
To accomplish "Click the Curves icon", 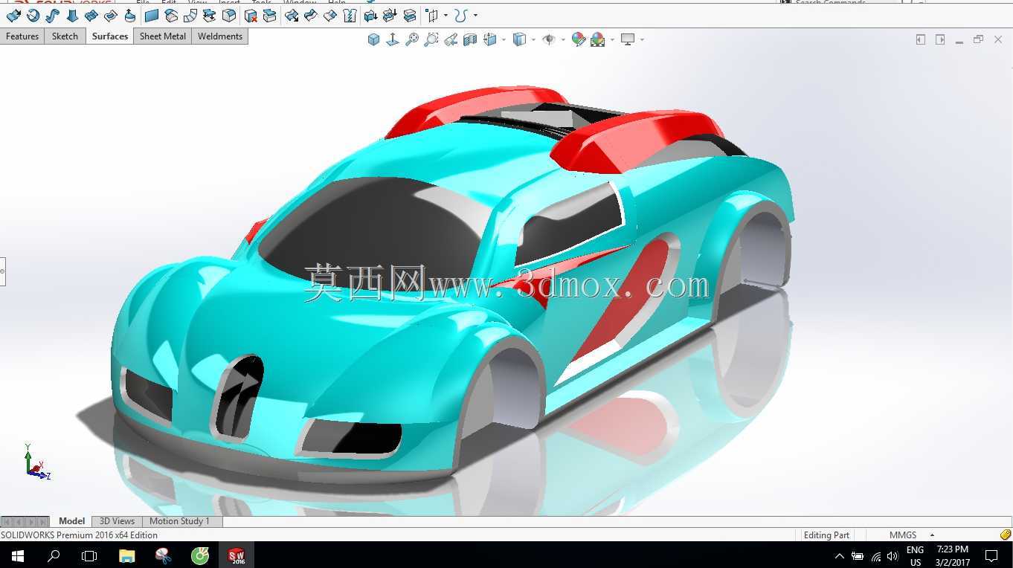I will [x=461, y=16].
